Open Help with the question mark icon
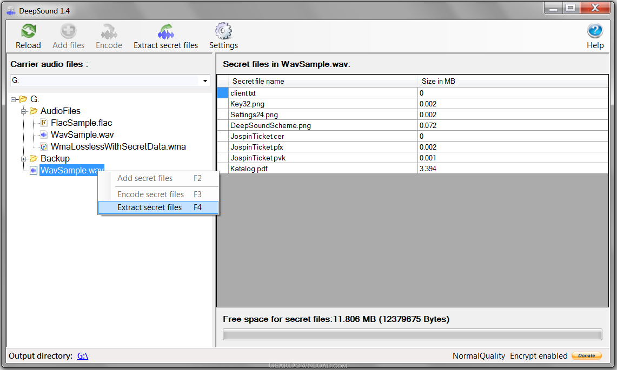617x370 pixels. tap(595, 31)
